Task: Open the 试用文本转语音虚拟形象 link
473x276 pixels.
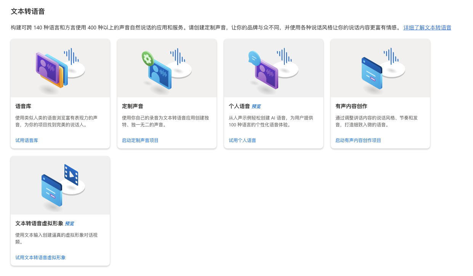Action: point(40,258)
